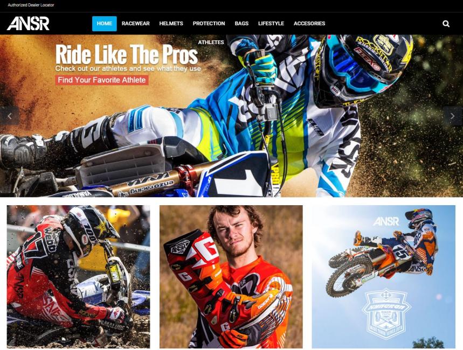Image resolution: width=463 pixels, height=350 pixels.
Task: Click the Ride Like The Pros headline
Action: coord(126,54)
